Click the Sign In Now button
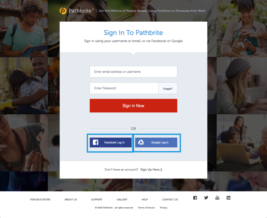The height and width of the screenshot is (218, 267). 133,106
